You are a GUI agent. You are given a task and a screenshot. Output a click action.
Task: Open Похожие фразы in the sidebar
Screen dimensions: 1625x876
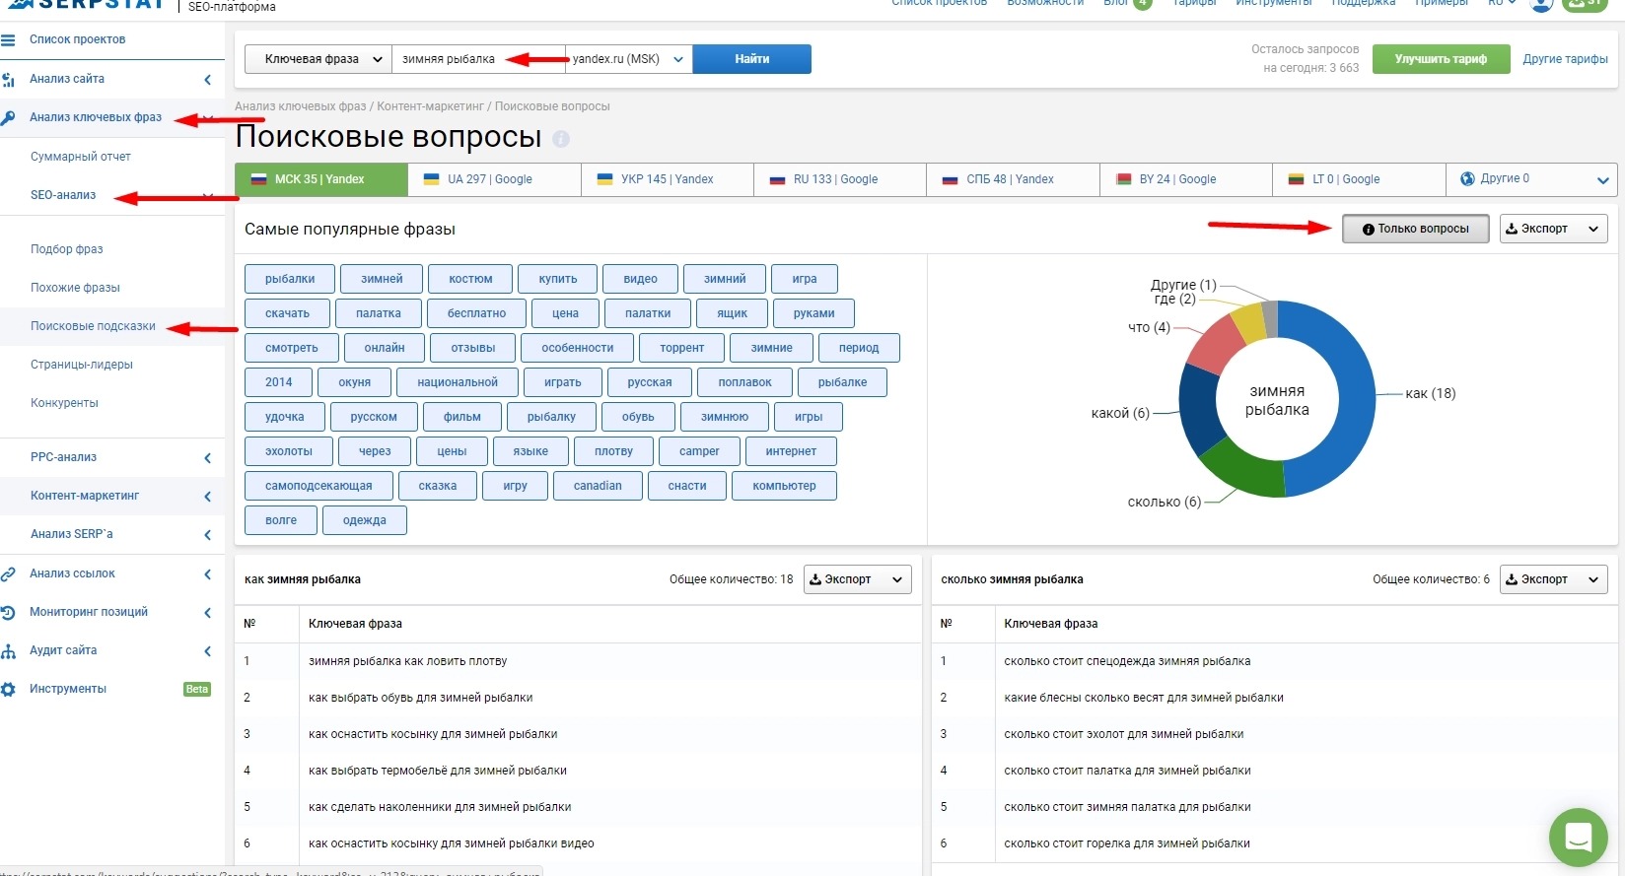coord(75,288)
